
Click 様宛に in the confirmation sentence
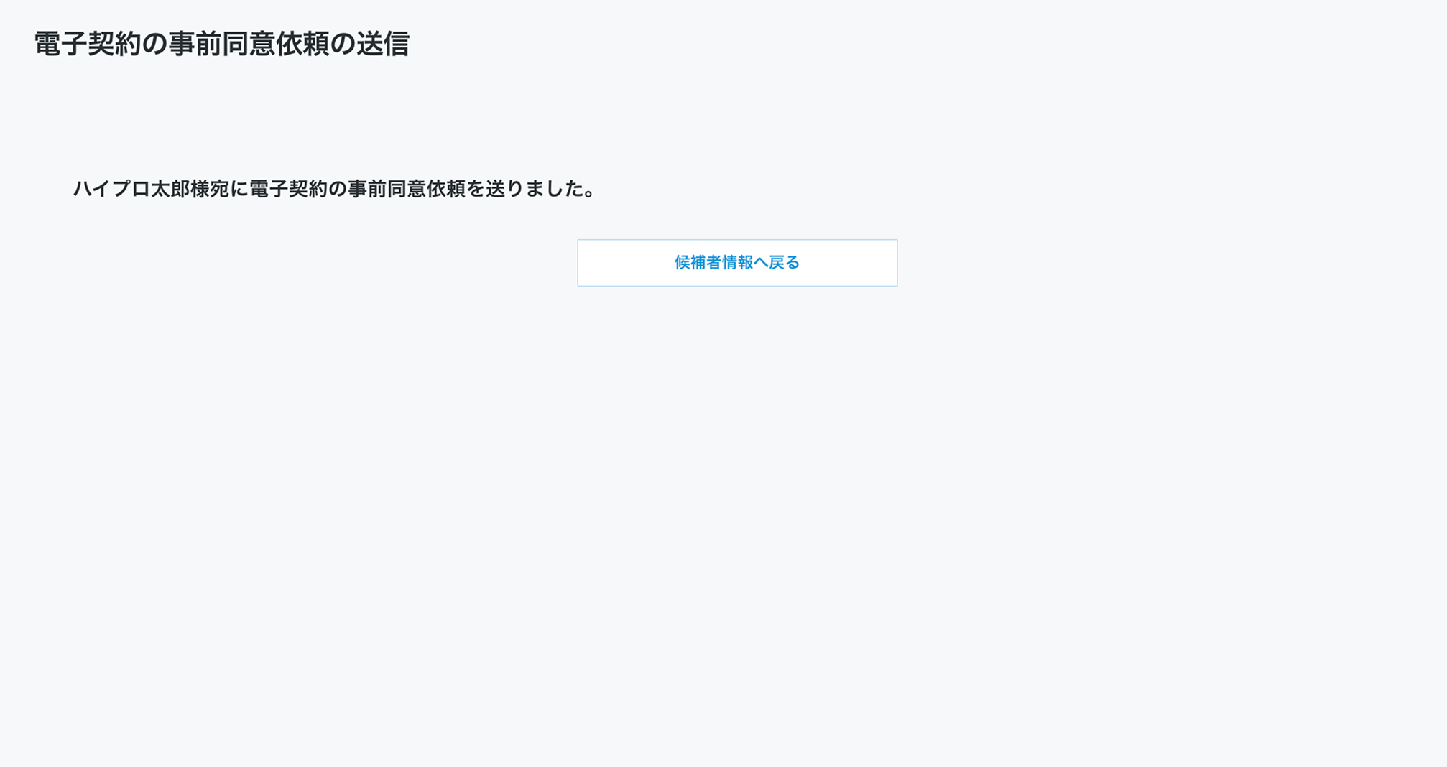point(220,189)
